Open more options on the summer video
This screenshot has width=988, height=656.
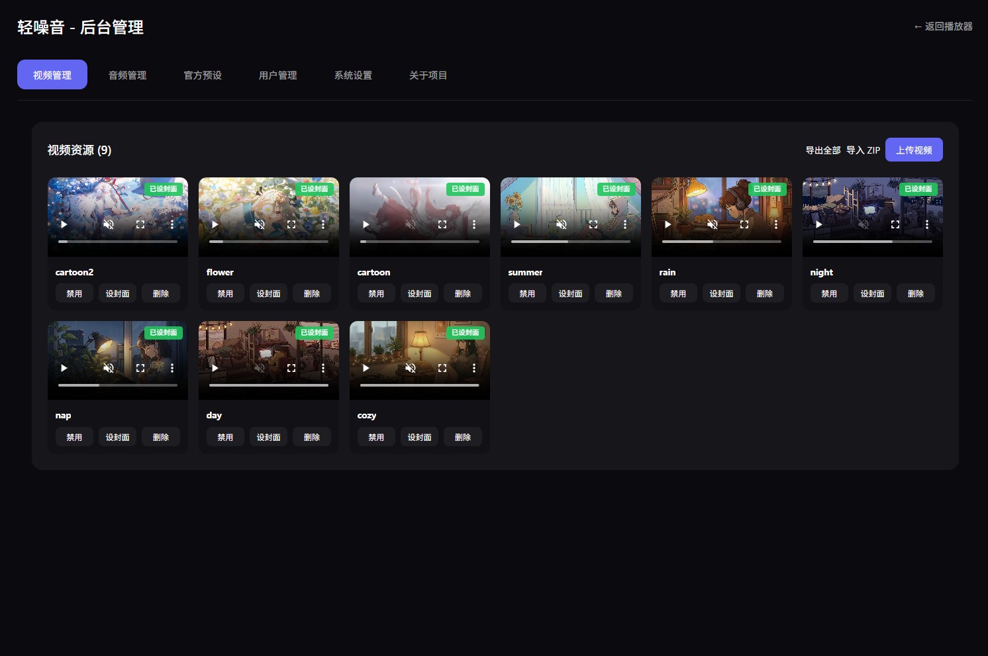pyautogui.click(x=625, y=224)
